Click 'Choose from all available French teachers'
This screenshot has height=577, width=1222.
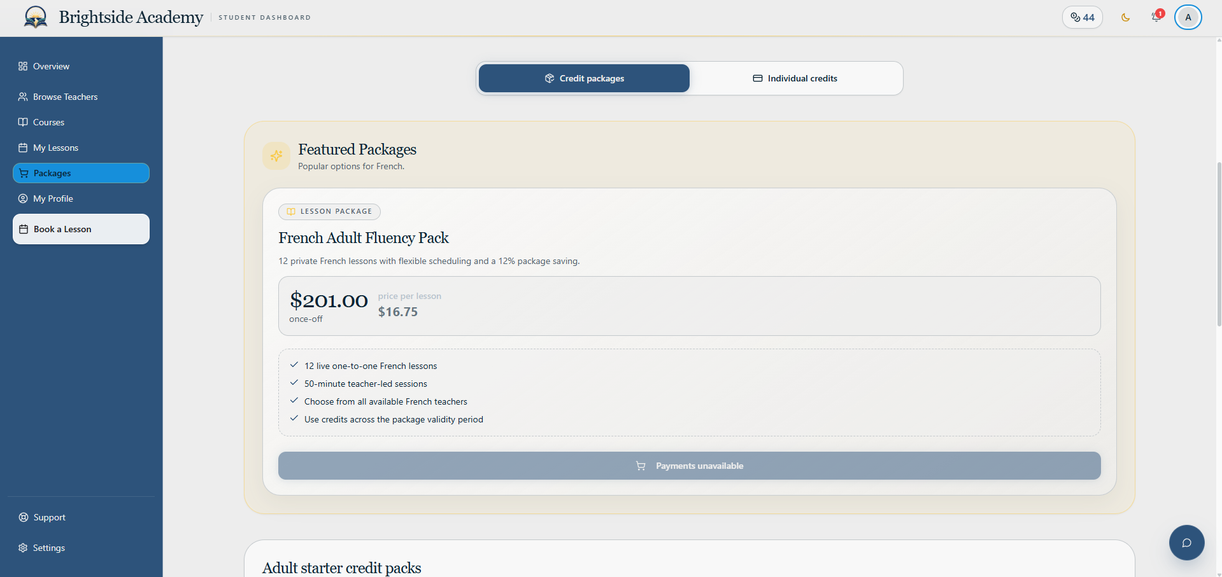[386, 401]
